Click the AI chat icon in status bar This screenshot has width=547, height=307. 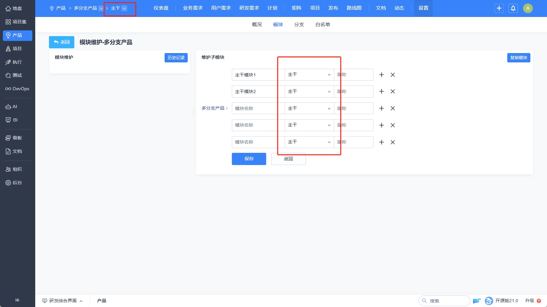click(x=477, y=301)
